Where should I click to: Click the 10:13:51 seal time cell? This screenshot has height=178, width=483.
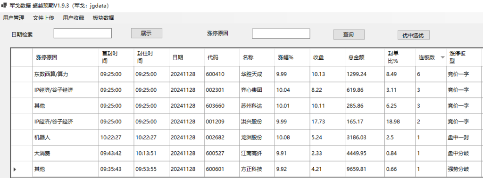coord(151,154)
